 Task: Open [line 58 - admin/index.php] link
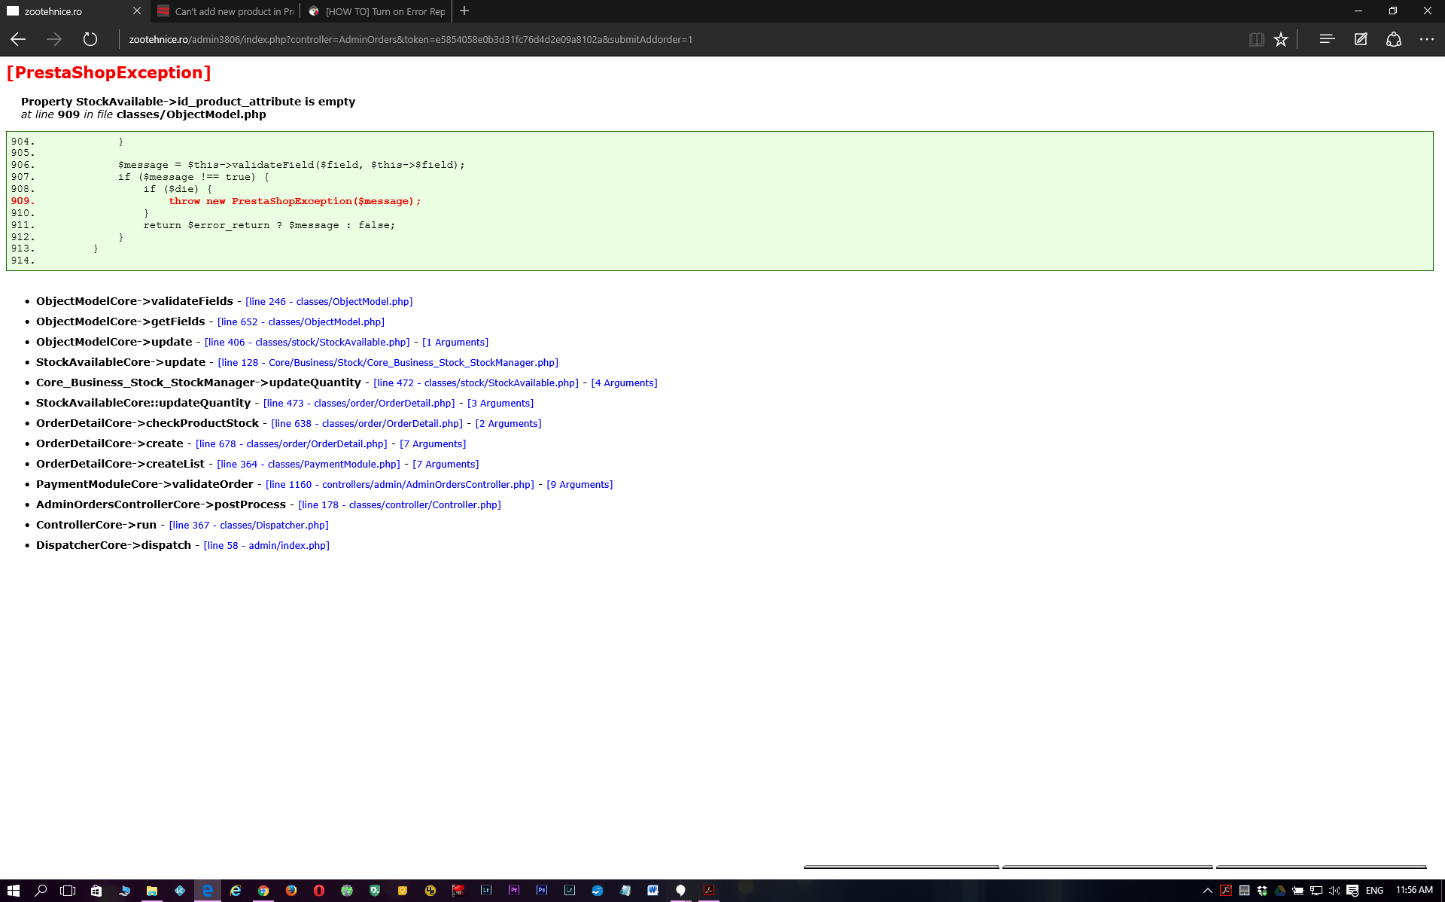(266, 546)
